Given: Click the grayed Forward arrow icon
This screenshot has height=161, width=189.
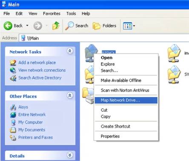Looking at the screenshot, I should 37,26.
